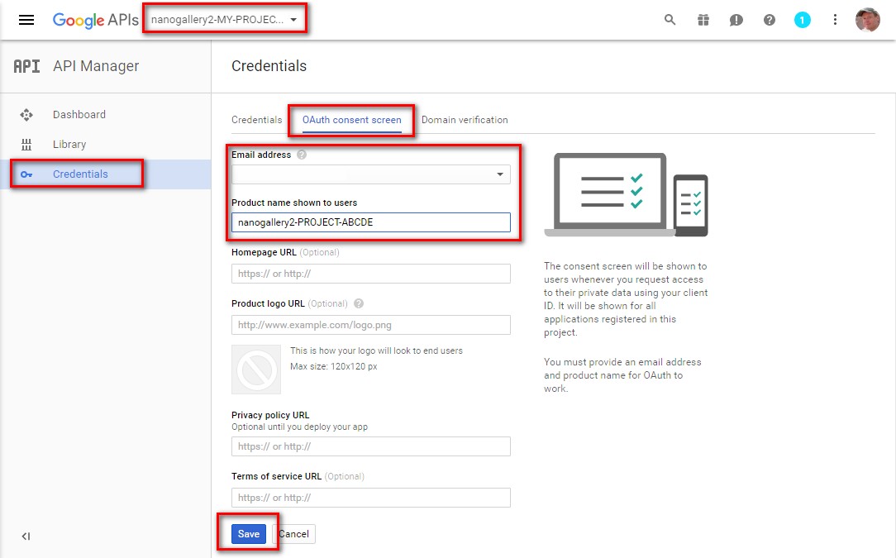Click 'Optional until you deploy your app' text
This screenshot has height=558, width=896.
(299, 427)
